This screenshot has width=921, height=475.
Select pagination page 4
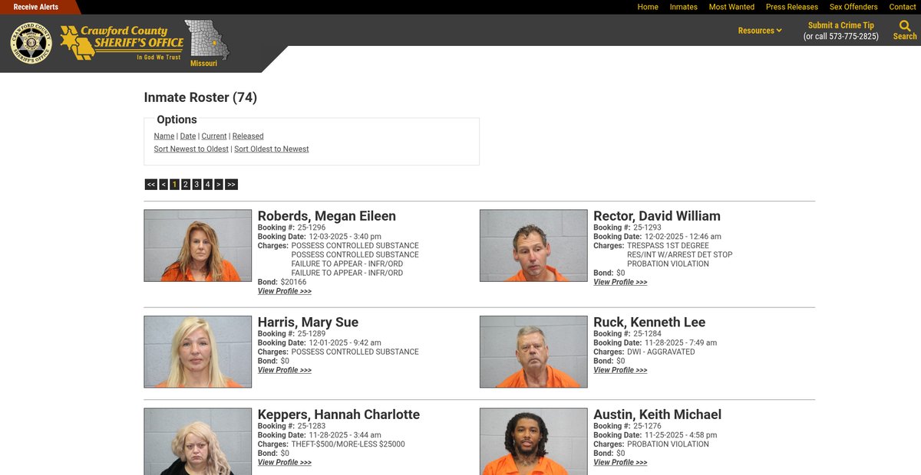click(x=207, y=185)
